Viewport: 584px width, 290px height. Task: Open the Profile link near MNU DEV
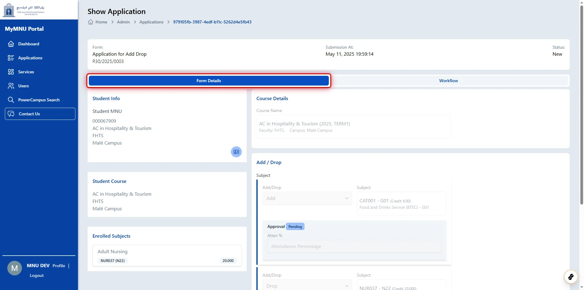59,266
